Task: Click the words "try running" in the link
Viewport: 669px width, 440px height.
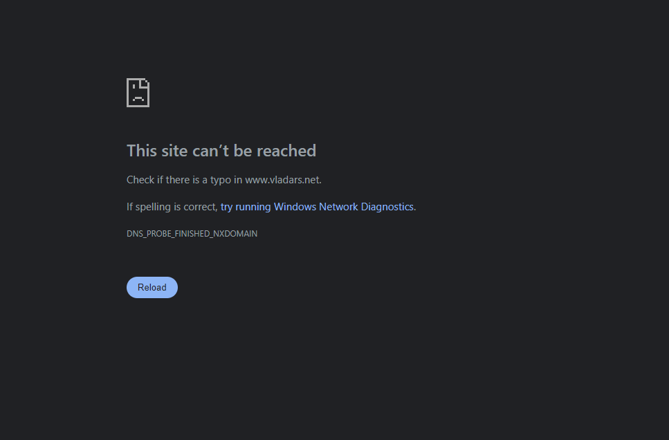Action: [246, 207]
